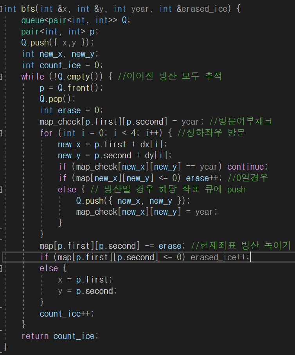This screenshot has width=295, height=355.
Task: Click the 'Q.push({ x,y });' statement
Action: click(x=57, y=43)
